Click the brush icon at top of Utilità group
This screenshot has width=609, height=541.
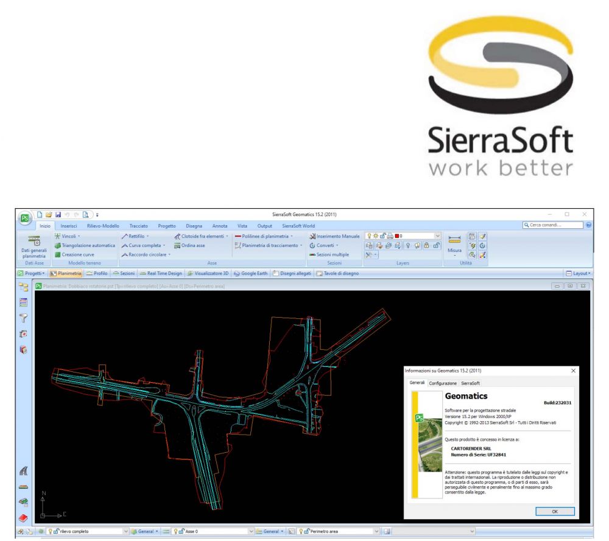point(482,236)
